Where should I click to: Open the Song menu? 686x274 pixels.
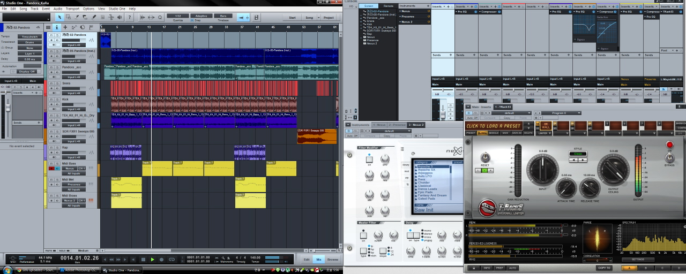[x=23, y=9]
